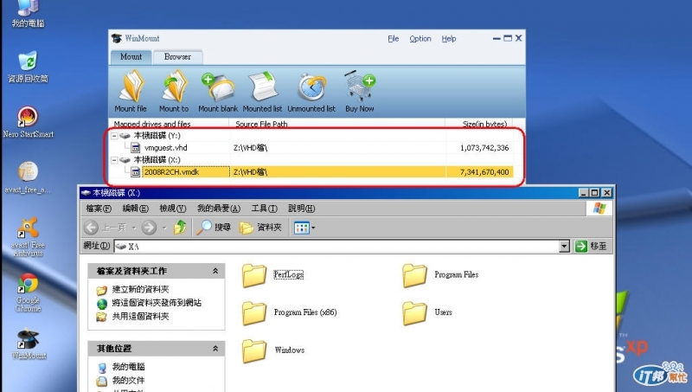Click the Explorer address bar field

tap(336, 246)
